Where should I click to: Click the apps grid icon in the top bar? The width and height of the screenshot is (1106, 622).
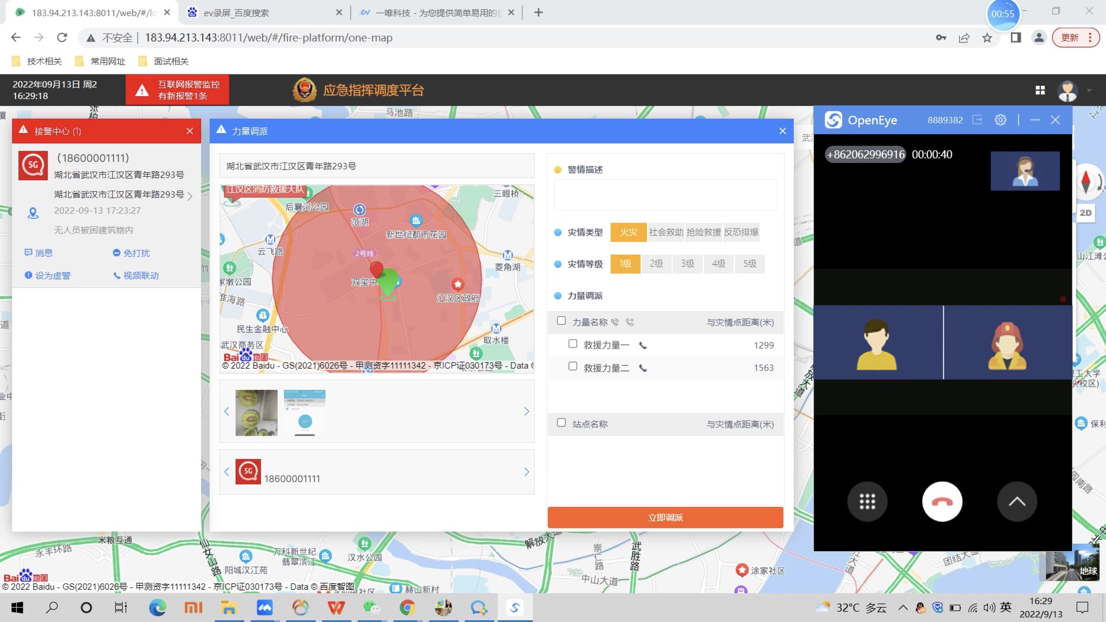click(x=1040, y=90)
